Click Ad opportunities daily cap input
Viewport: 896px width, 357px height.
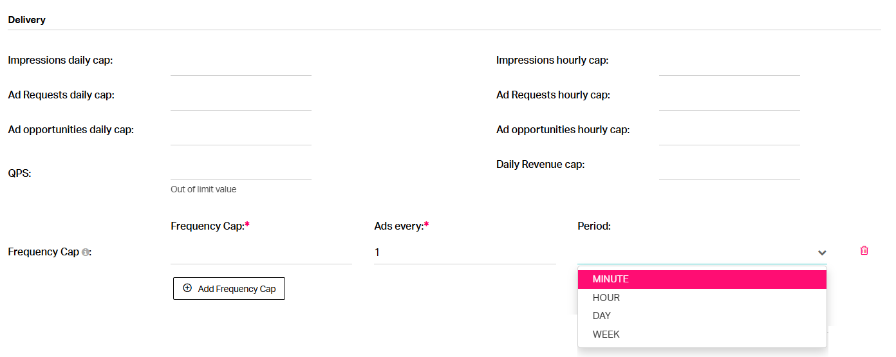tap(241, 134)
